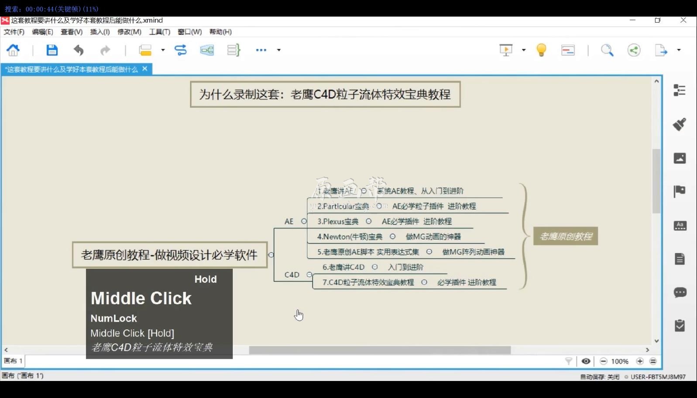The height and width of the screenshot is (398, 697).
Task: Close the open xmind document tab
Action: [145, 69]
